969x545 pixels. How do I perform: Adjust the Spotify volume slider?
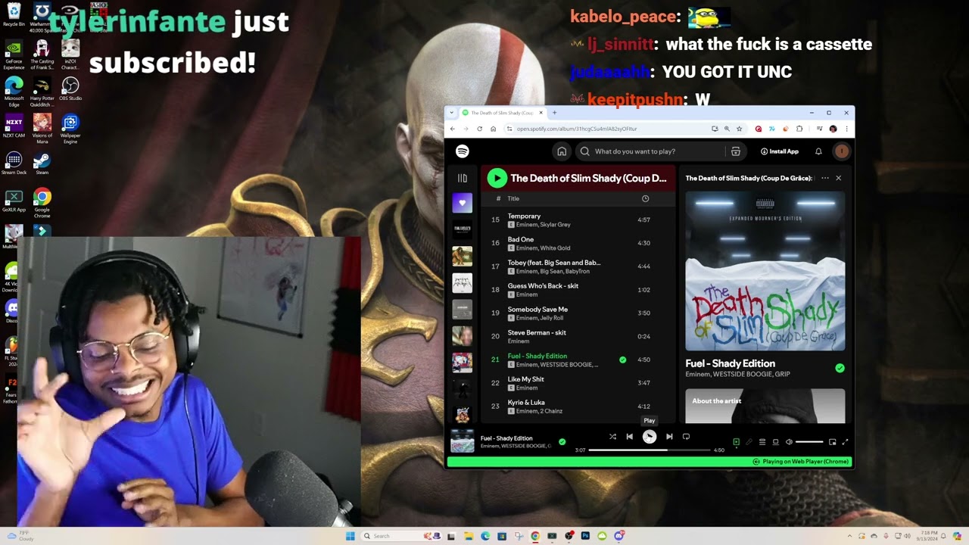tap(809, 442)
